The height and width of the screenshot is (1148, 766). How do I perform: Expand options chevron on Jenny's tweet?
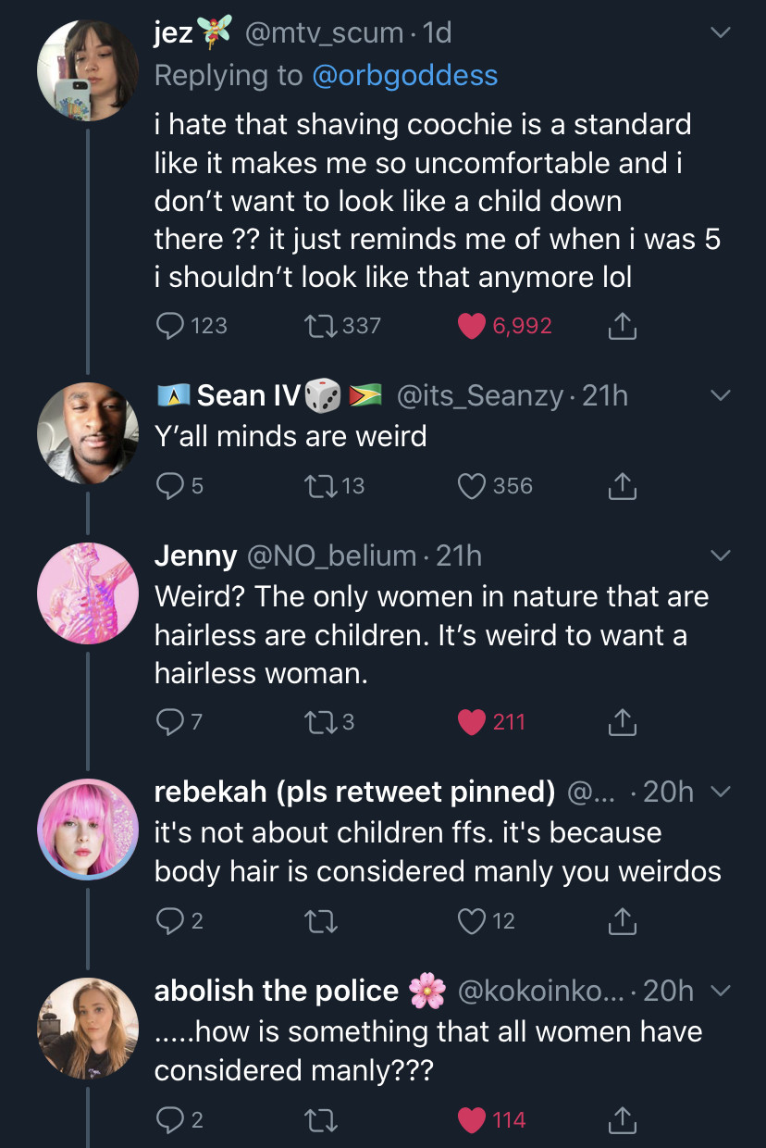(721, 555)
